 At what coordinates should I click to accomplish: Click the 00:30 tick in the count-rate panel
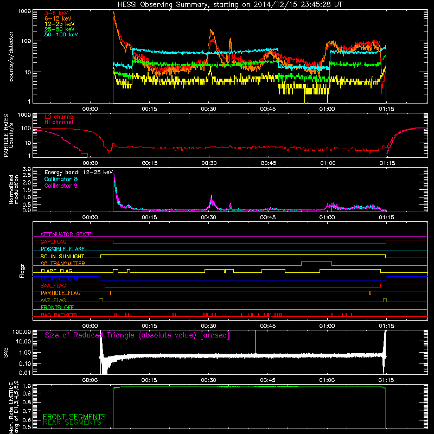click(x=209, y=109)
